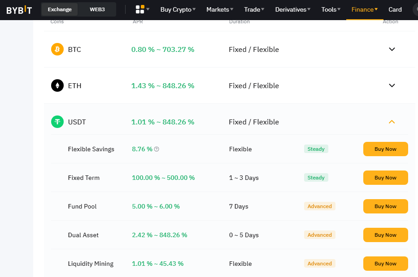Click the ETH coin icon
Viewport: 418px width, 277px height.
57,85
